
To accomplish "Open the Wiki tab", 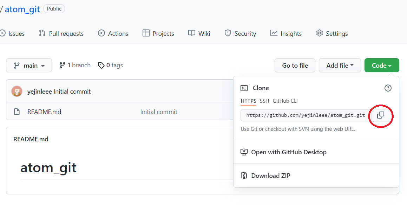I will (199, 33).
